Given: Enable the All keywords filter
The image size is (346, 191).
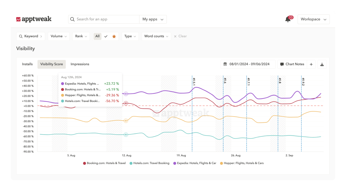Looking at the screenshot, I should pyautogui.click(x=97, y=36).
